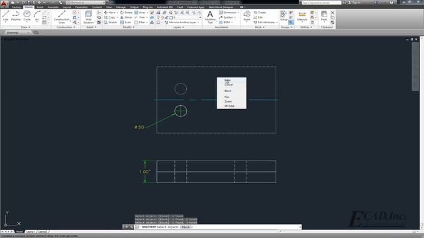Image resolution: width=424 pixels, height=238 pixels.
Task: Activate the Rotate tool
Action: (x=127, y=13)
